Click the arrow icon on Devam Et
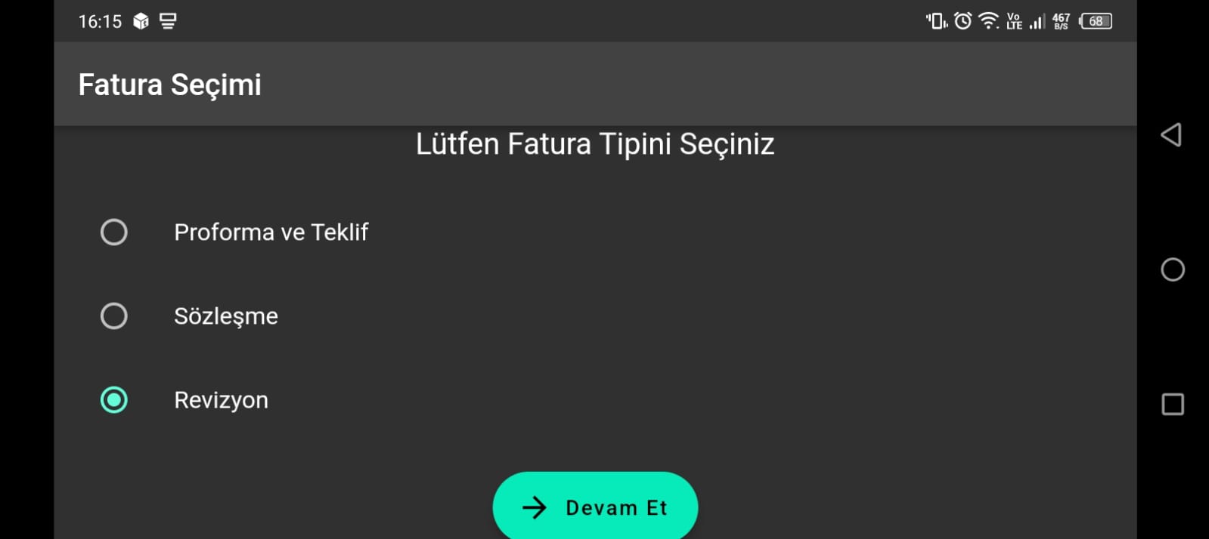 (534, 507)
